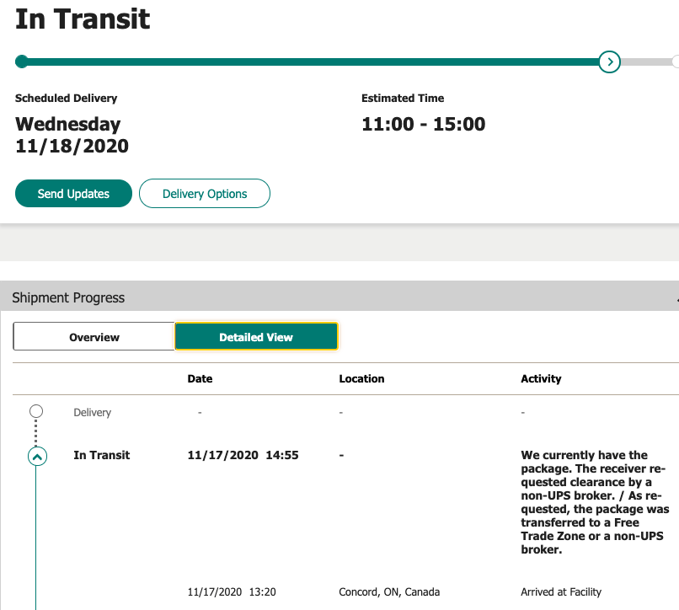This screenshot has height=610, width=679.
Task: Open Delivery Options
Action: [x=205, y=194]
